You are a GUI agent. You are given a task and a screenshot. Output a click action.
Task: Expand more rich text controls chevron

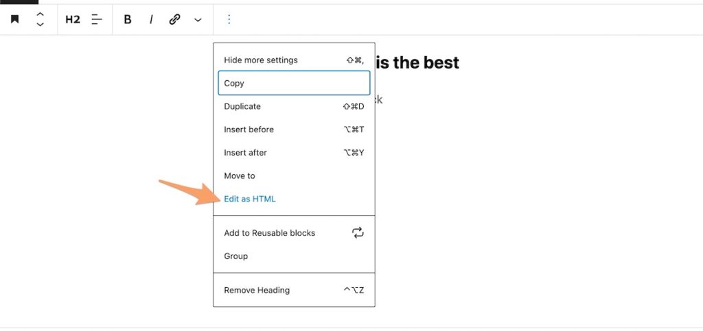[198, 20]
